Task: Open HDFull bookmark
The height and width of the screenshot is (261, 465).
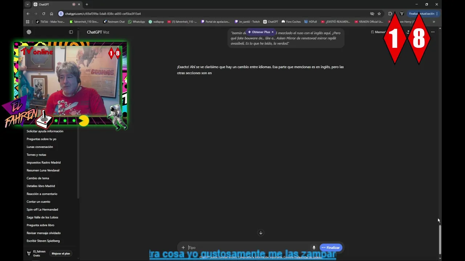Action: [x=311, y=22]
